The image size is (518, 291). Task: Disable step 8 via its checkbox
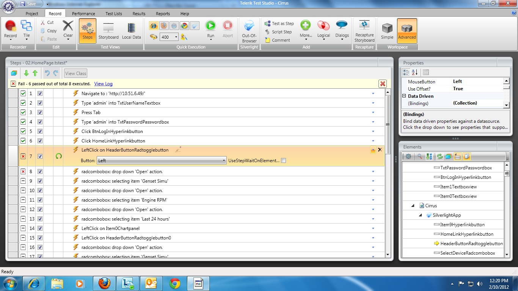[40, 171]
